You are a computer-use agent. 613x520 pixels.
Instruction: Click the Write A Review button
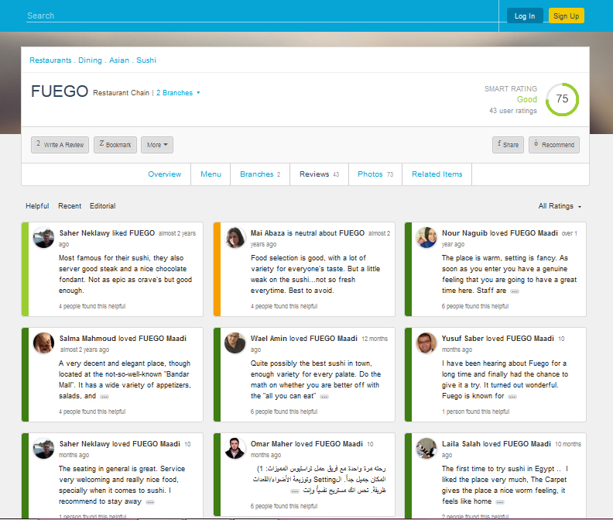pyautogui.click(x=60, y=145)
